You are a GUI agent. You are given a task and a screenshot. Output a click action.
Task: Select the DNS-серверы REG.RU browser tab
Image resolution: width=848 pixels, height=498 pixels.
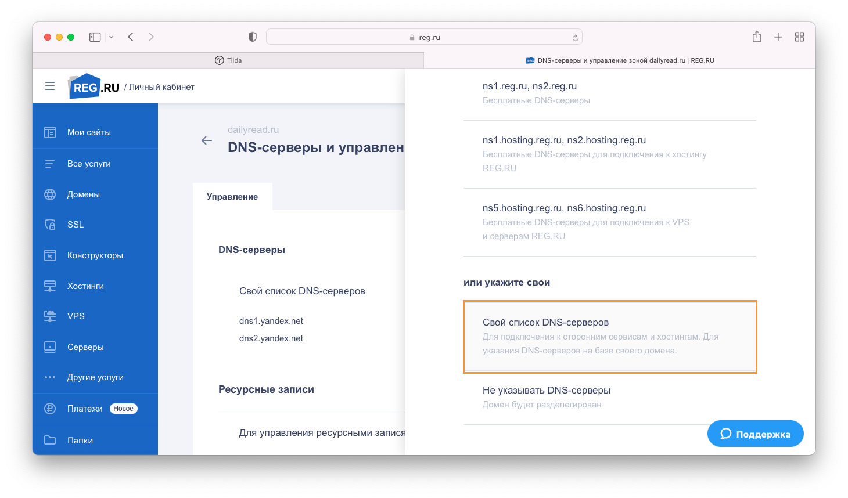coord(620,60)
